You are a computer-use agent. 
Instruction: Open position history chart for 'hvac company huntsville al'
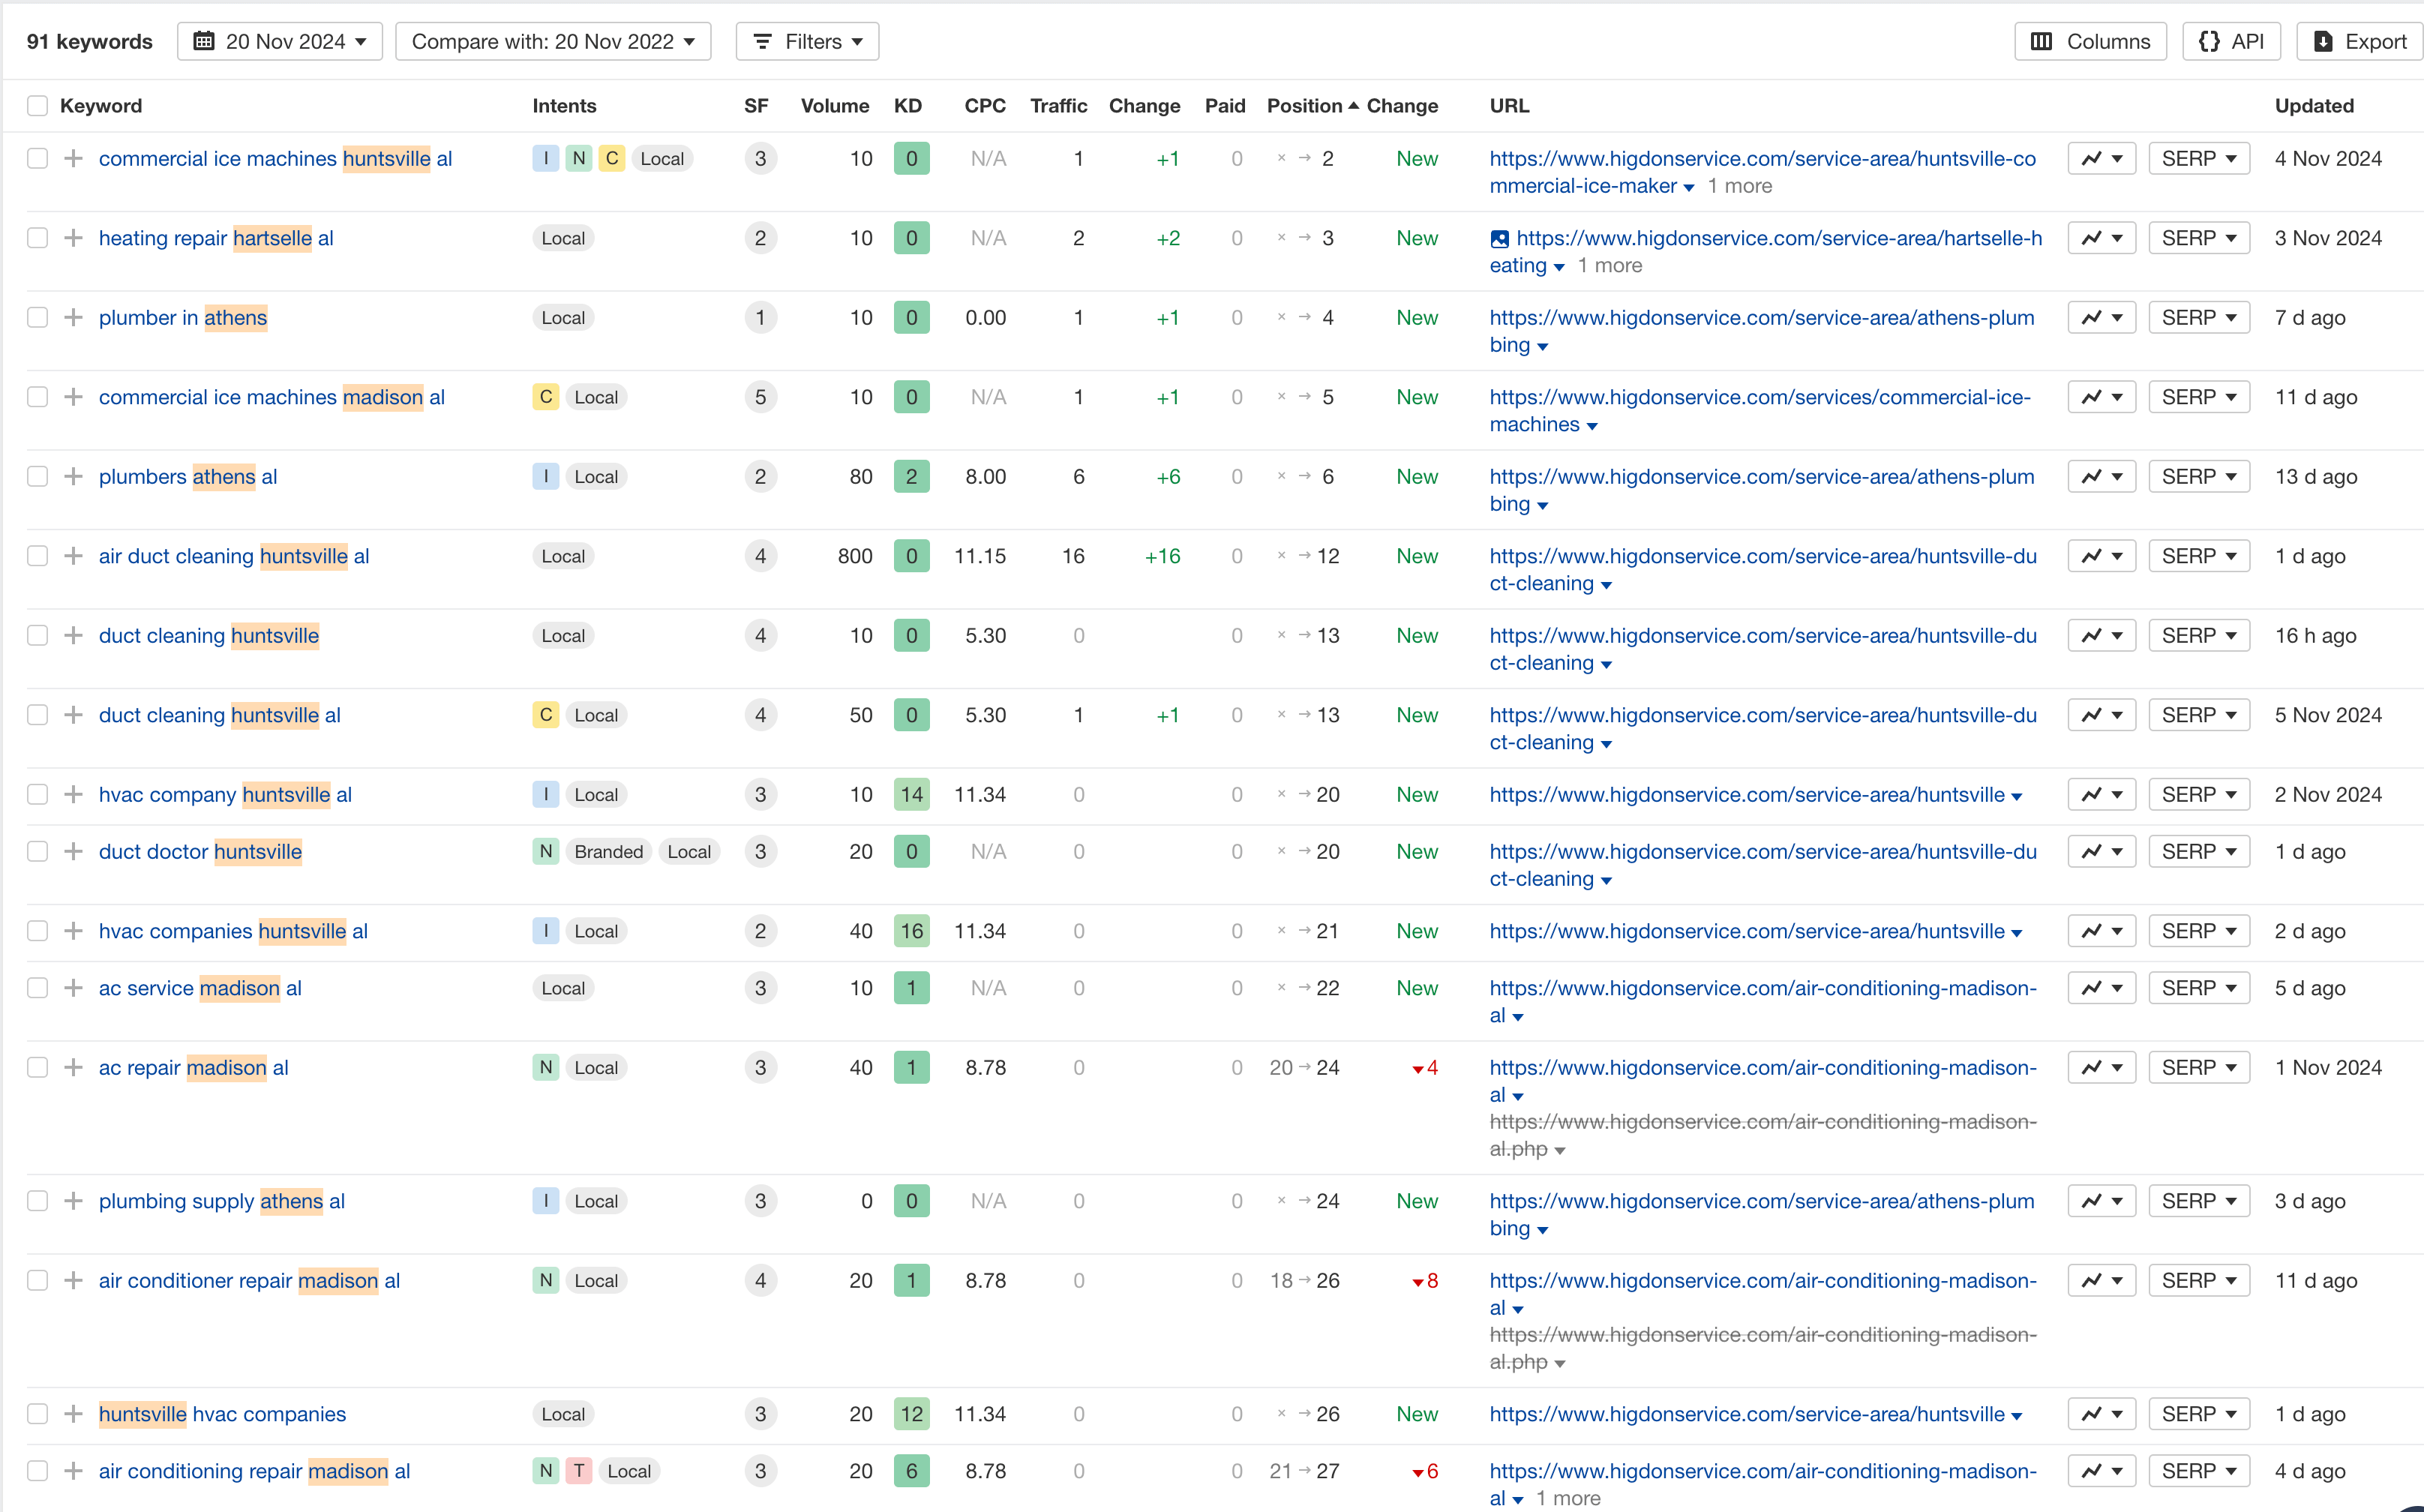(2101, 794)
